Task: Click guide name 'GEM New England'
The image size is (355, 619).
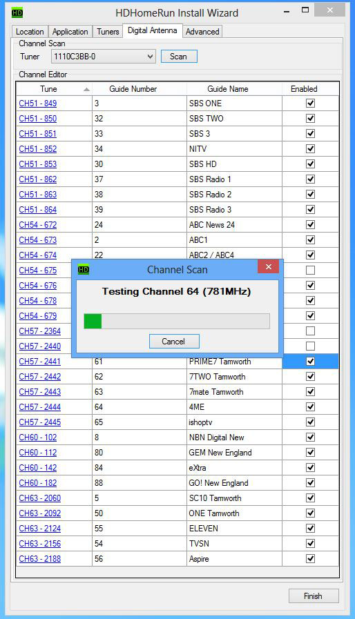Action: pos(234,453)
